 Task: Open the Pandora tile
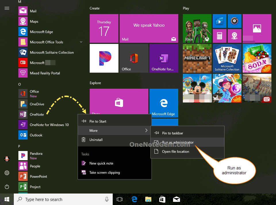tap(104, 58)
